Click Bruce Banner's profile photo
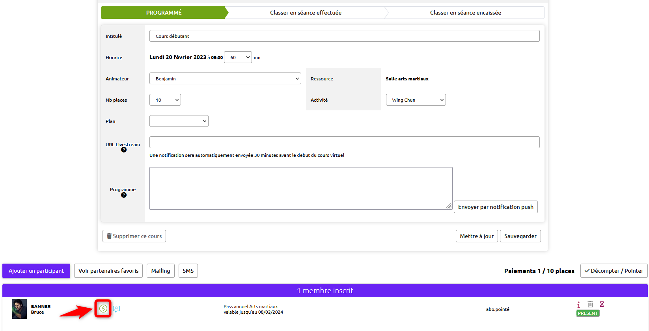This screenshot has height=331, width=649. click(19, 309)
